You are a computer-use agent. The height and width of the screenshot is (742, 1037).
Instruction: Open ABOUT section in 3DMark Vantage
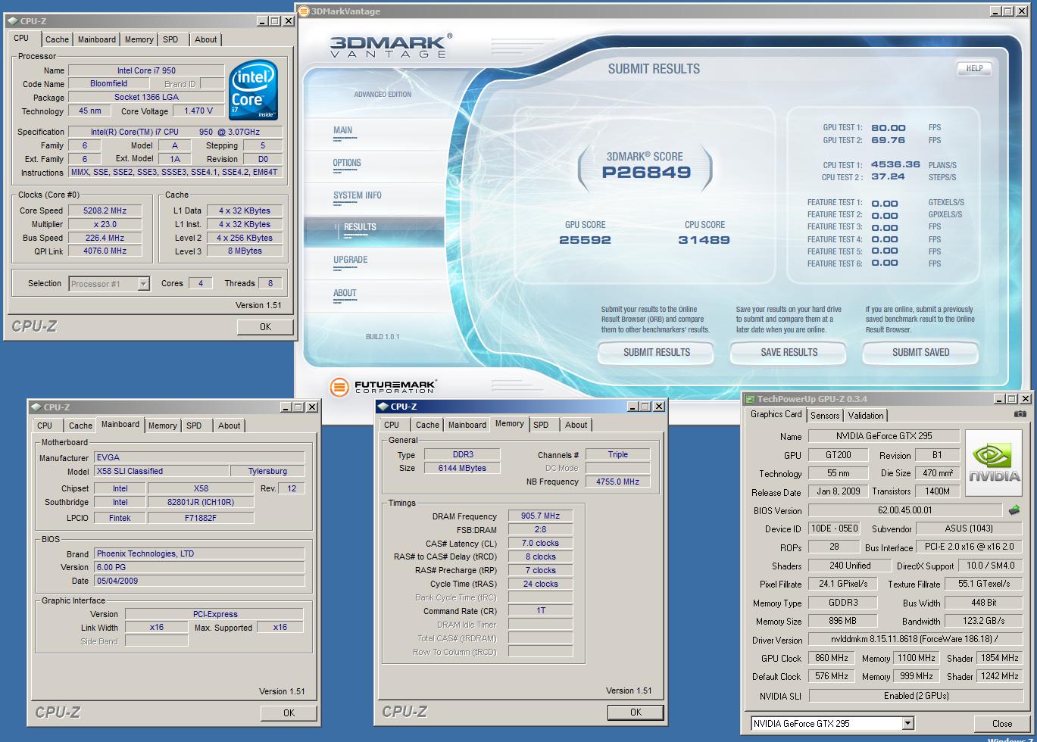[x=345, y=293]
